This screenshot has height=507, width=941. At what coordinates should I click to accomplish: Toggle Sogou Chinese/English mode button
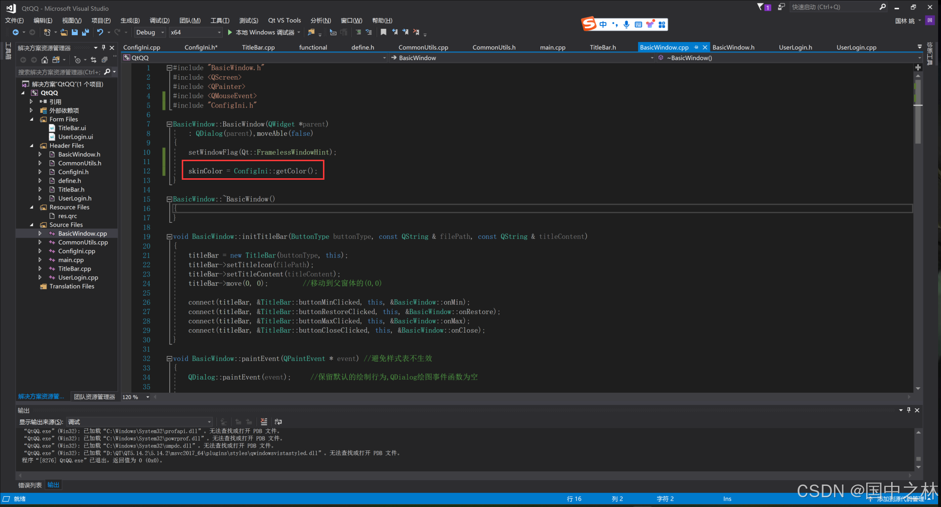pos(603,24)
